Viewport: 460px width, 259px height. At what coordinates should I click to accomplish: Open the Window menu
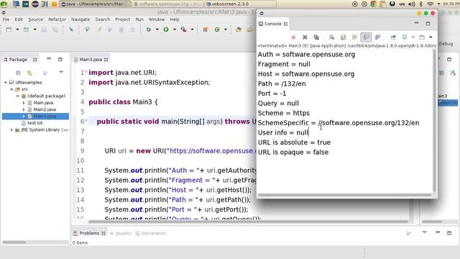point(157,19)
